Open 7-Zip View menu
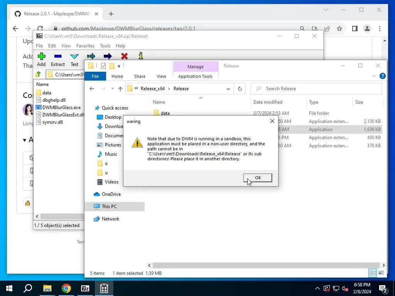395x296 pixels. 66,46
